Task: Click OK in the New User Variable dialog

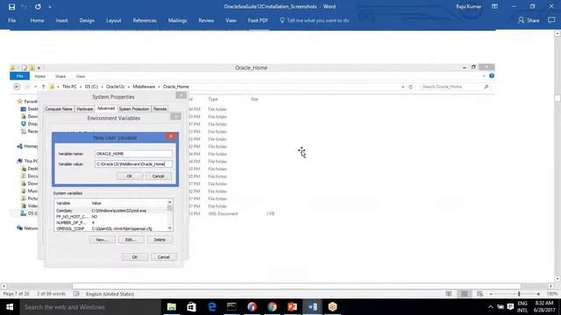Action: tap(130, 176)
